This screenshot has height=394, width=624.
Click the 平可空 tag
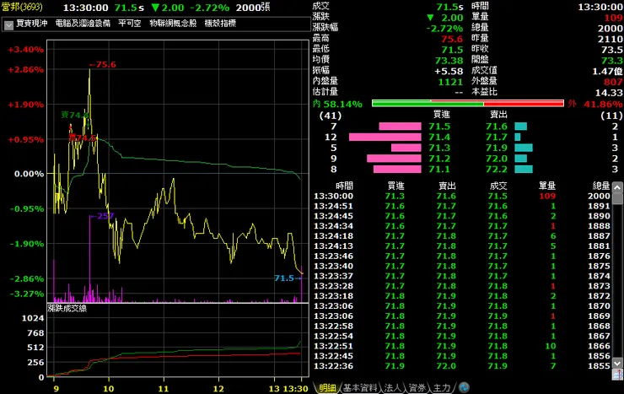tap(130, 24)
